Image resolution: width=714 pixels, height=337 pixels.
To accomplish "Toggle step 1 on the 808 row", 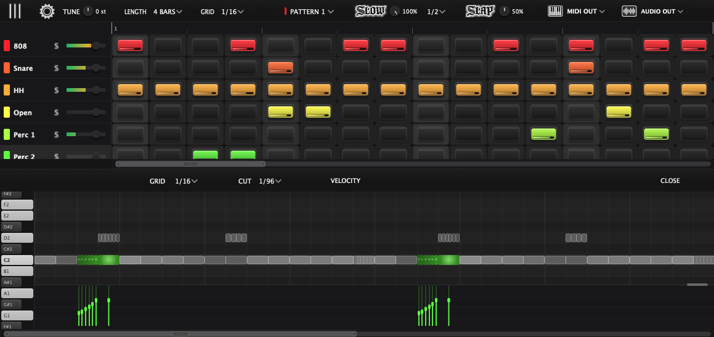I will click(x=130, y=46).
